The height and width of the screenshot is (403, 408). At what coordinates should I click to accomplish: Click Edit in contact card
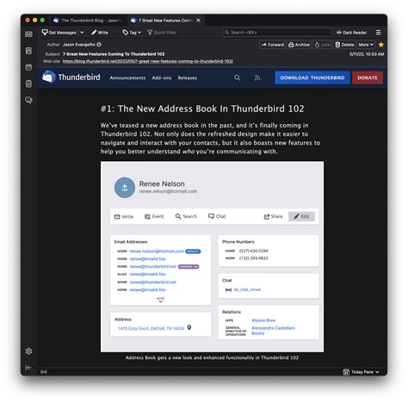coord(301,216)
